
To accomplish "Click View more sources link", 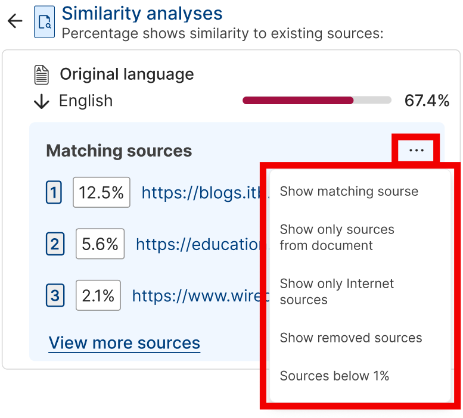I will tap(125, 343).
